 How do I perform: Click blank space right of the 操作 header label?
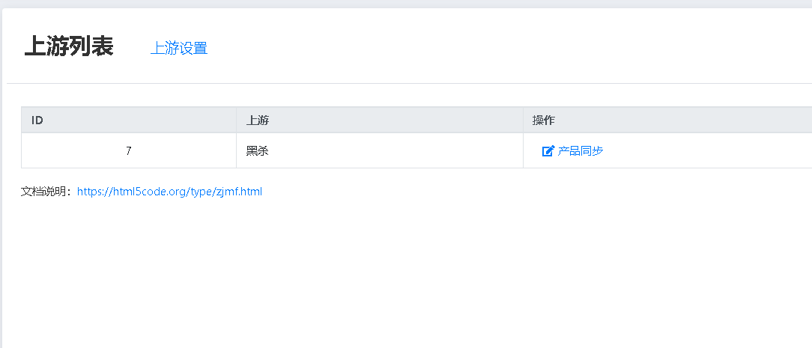(684, 120)
